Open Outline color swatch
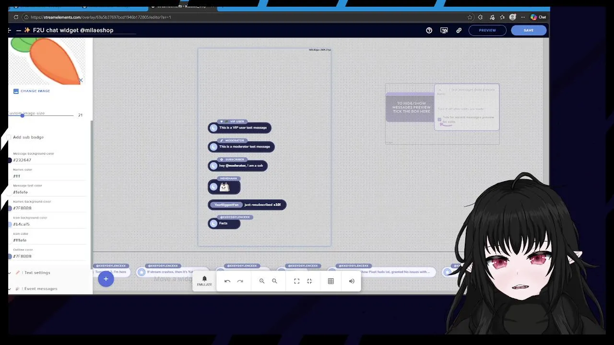 [10, 256]
